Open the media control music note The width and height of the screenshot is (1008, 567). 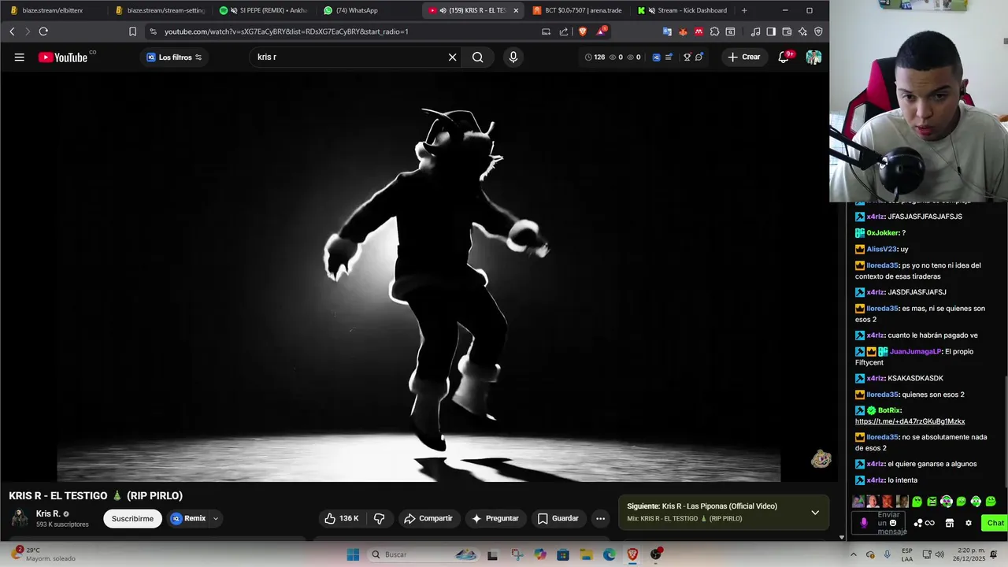[755, 31]
